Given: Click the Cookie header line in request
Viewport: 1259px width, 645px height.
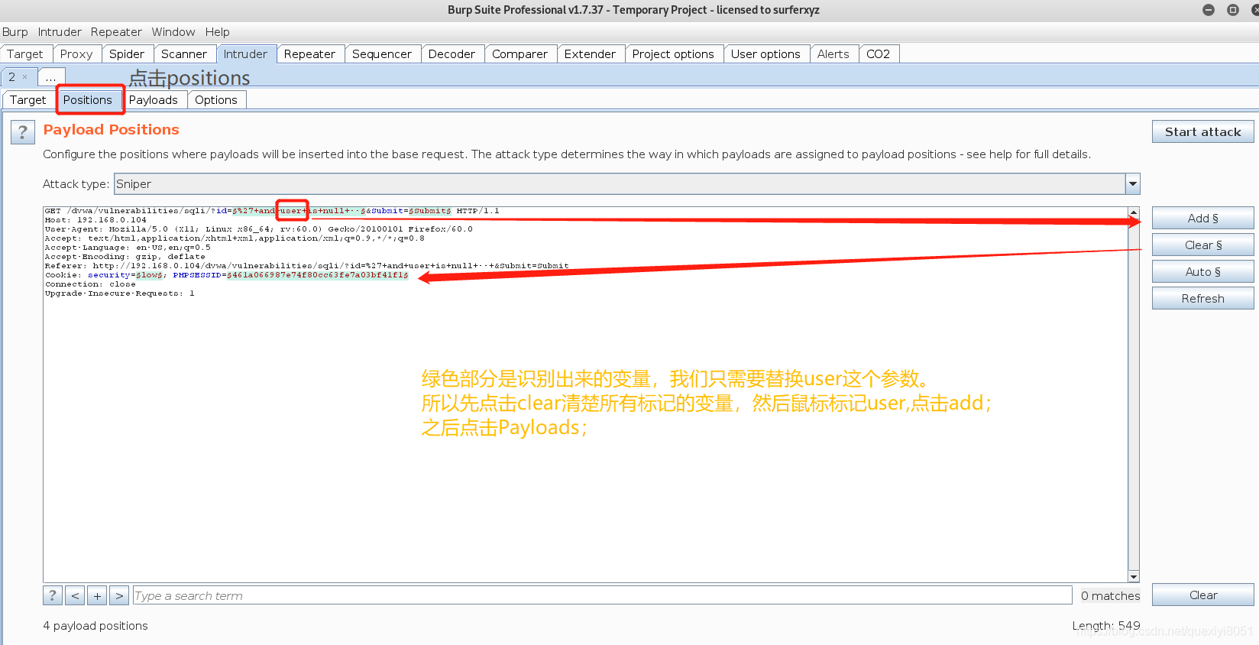Looking at the screenshot, I should (227, 275).
